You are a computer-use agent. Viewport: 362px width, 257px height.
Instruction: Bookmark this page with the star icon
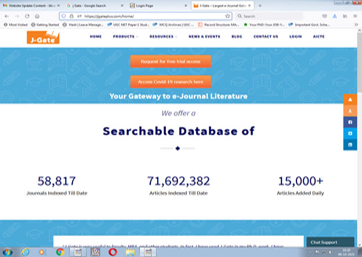coord(227,16)
